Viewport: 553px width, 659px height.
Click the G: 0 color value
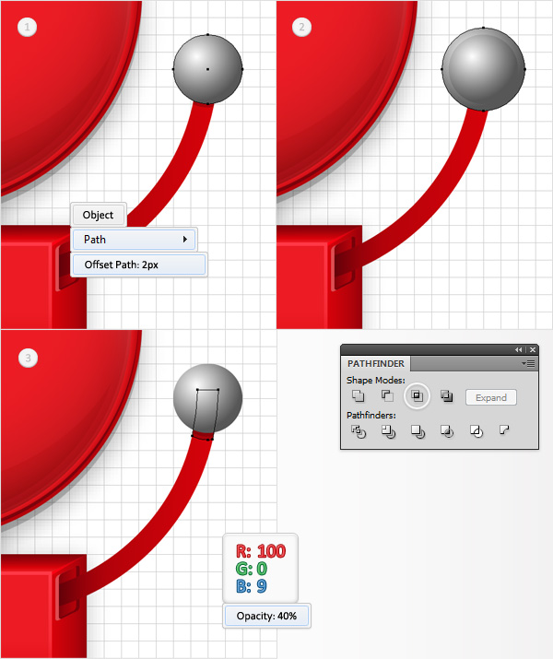pyautogui.click(x=252, y=569)
